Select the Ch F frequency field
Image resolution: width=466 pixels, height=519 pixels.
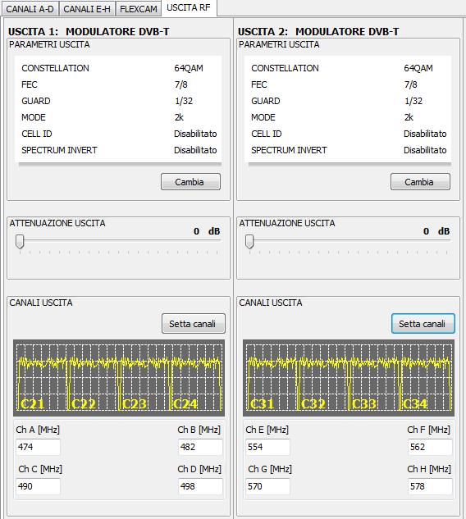coord(430,447)
